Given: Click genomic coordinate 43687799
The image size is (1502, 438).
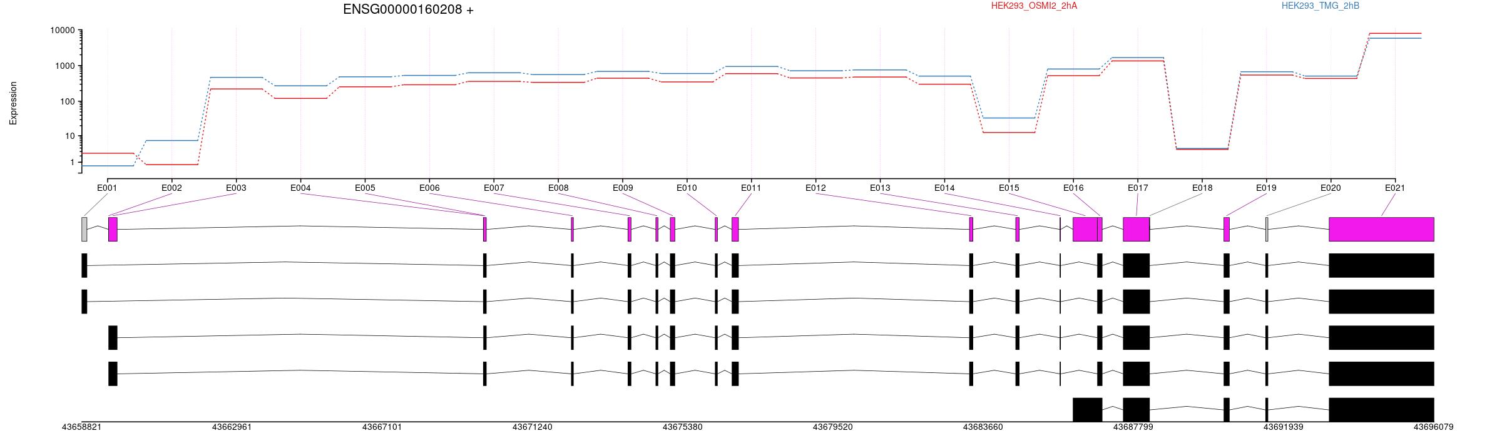Looking at the screenshot, I should (1133, 427).
